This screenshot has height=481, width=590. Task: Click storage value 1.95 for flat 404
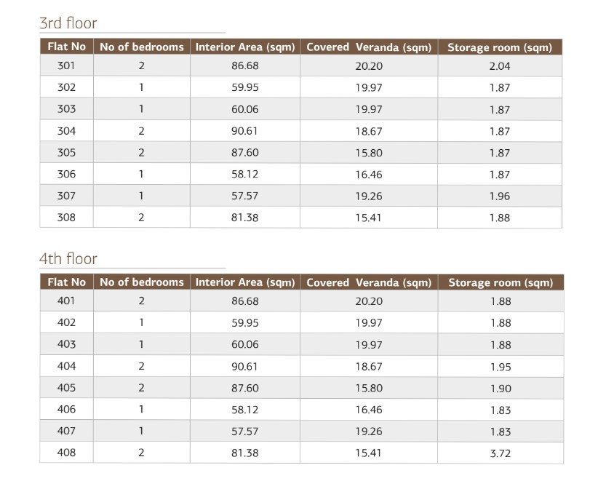coord(501,367)
